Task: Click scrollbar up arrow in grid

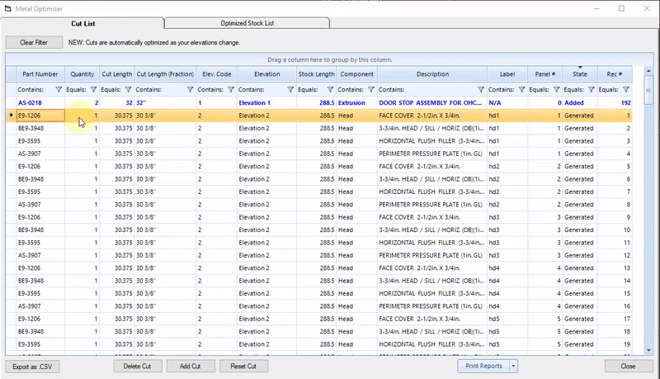Action: pos(648,71)
